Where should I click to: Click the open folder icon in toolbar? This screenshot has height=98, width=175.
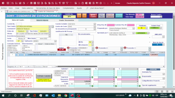[x=83, y=3]
